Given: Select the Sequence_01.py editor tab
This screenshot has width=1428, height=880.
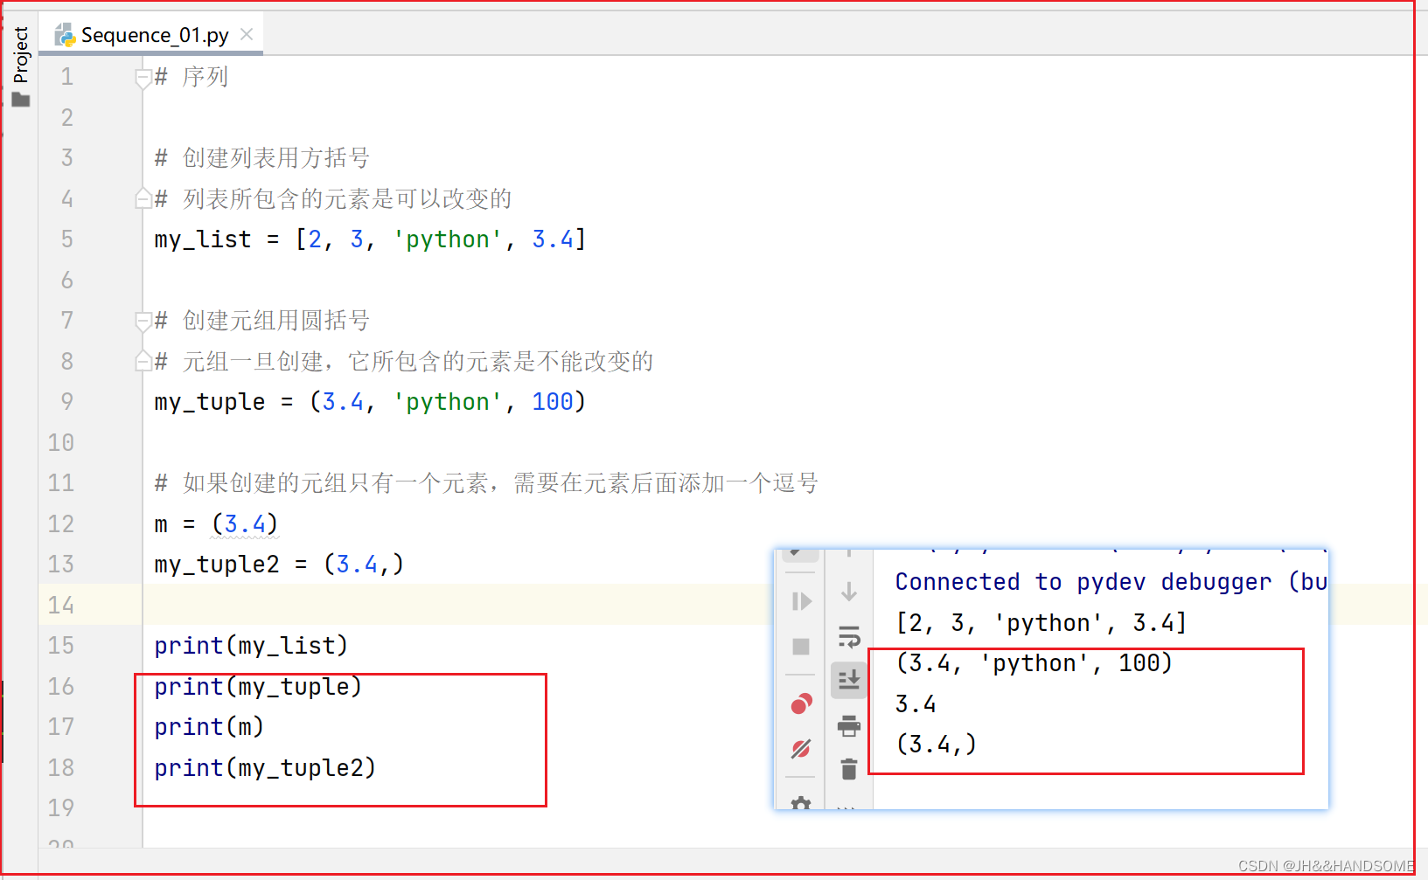Looking at the screenshot, I should 152,35.
